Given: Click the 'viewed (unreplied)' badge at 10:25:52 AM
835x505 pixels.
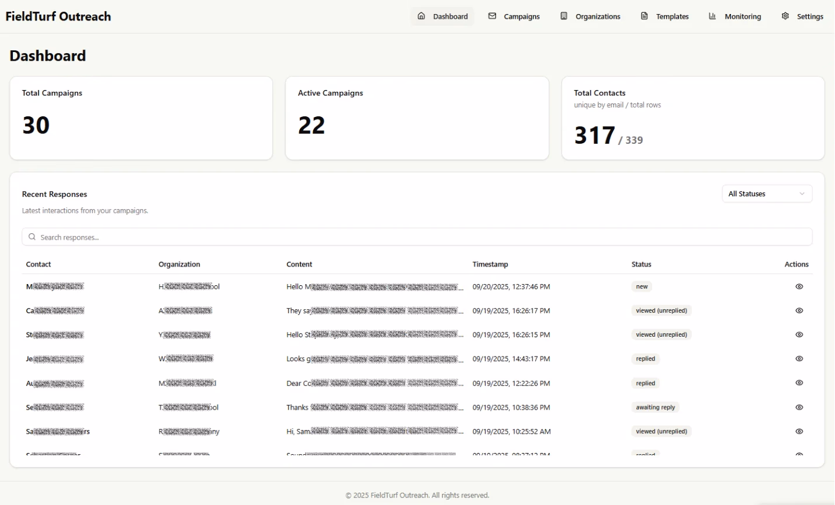Looking at the screenshot, I should coord(661,431).
